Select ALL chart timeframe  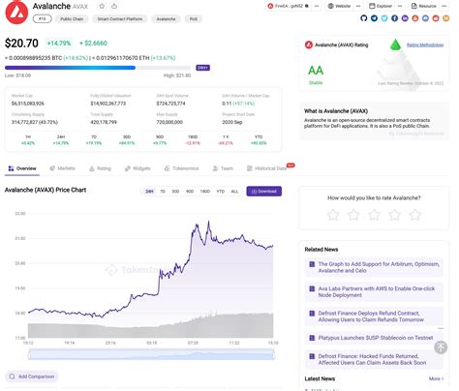234,192
